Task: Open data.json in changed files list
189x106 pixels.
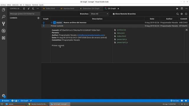Action: [x=121, y=33]
